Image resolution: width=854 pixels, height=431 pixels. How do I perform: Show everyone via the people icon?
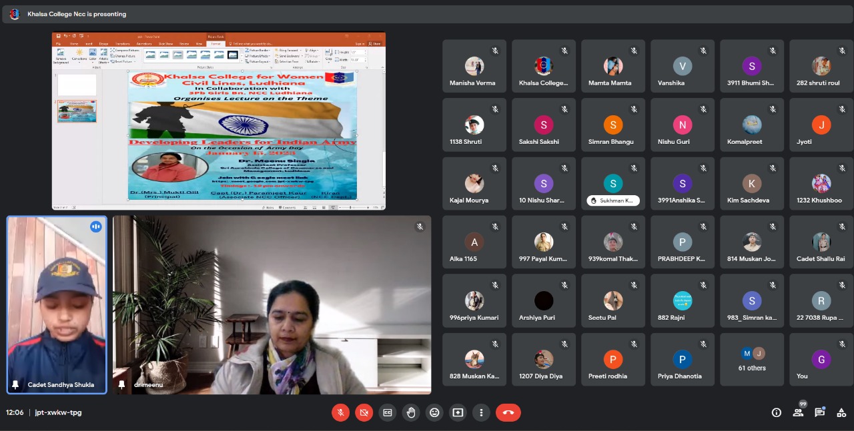[x=798, y=412]
